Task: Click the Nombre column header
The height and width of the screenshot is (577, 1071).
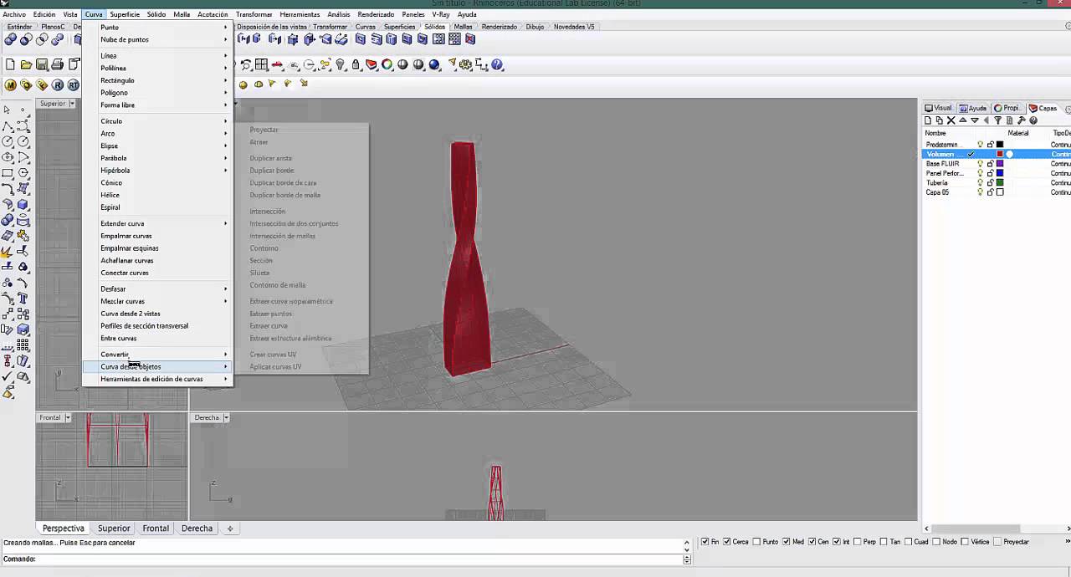Action: click(x=935, y=133)
